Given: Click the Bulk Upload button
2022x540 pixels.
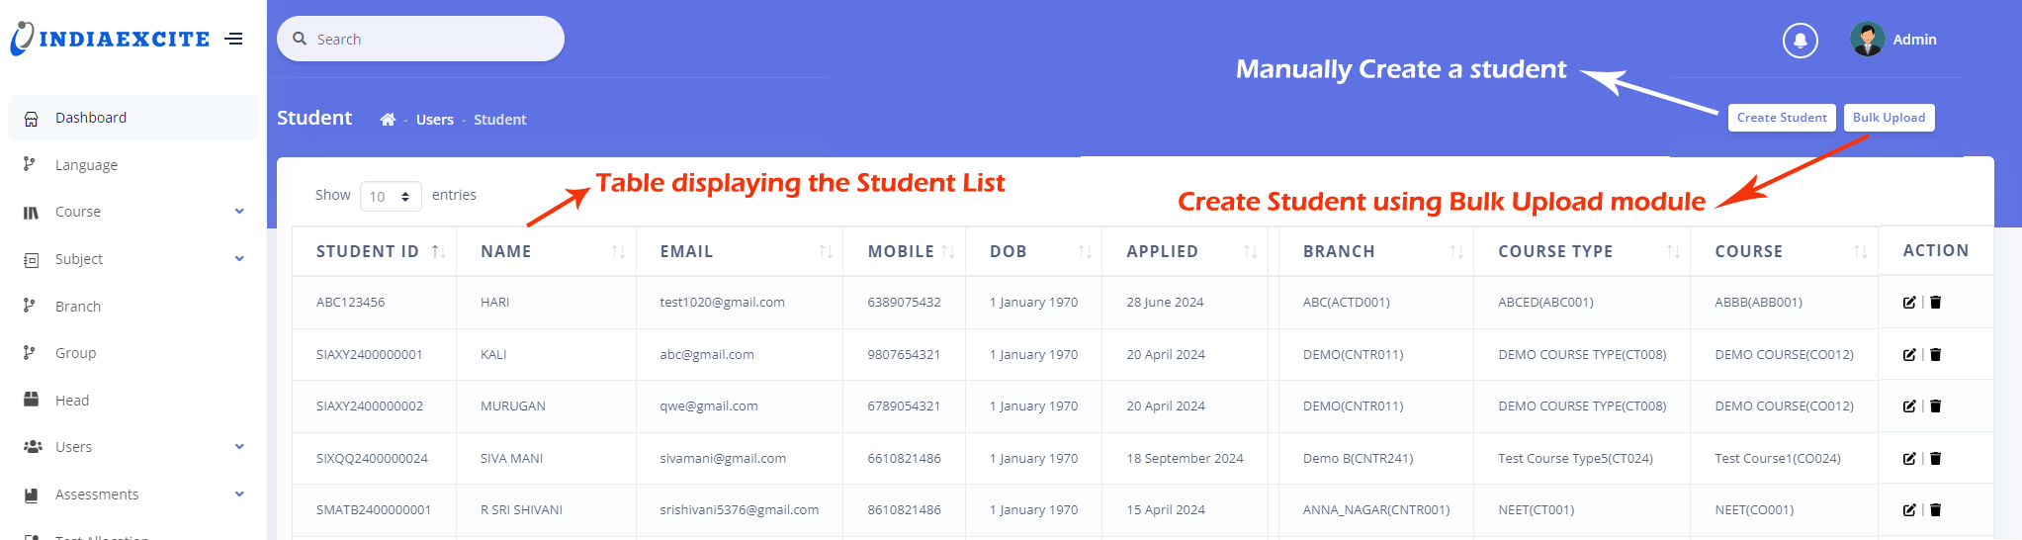Looking at the screenshot, I should 1889,118.
